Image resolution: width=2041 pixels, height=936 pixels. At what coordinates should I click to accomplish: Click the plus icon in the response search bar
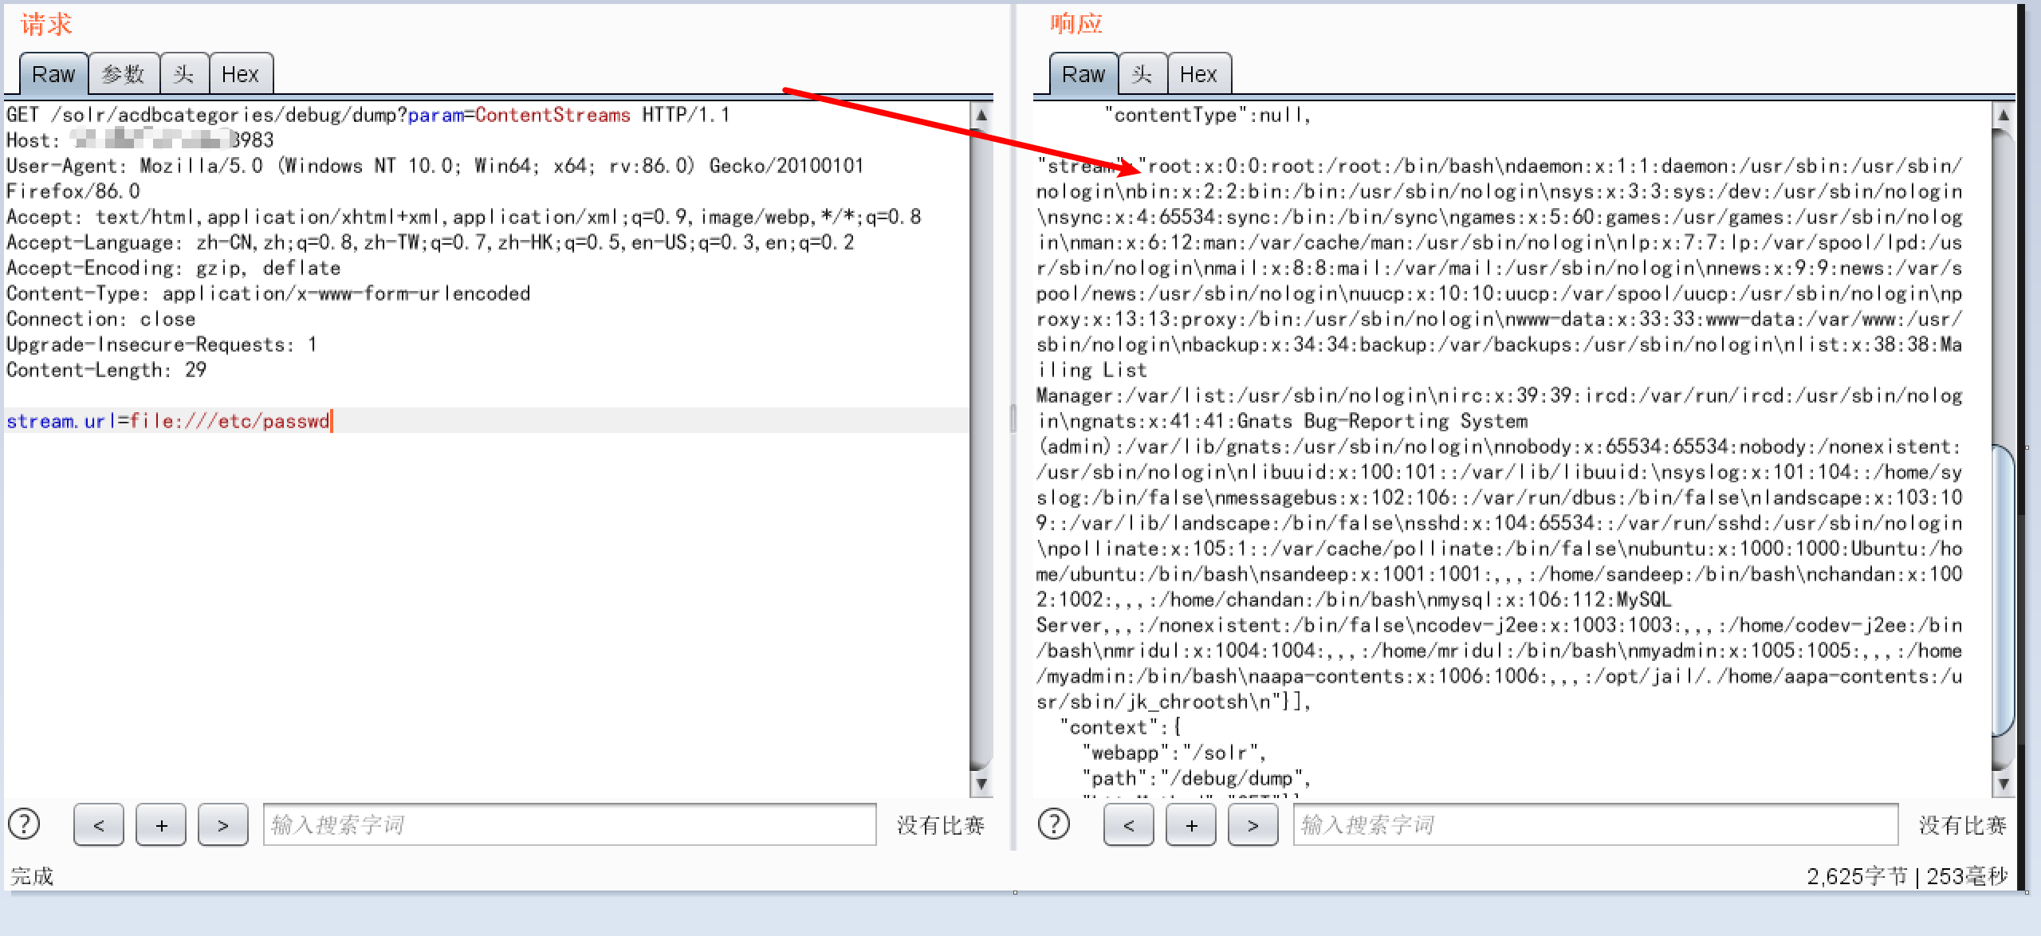click(x=1190, y=824)
